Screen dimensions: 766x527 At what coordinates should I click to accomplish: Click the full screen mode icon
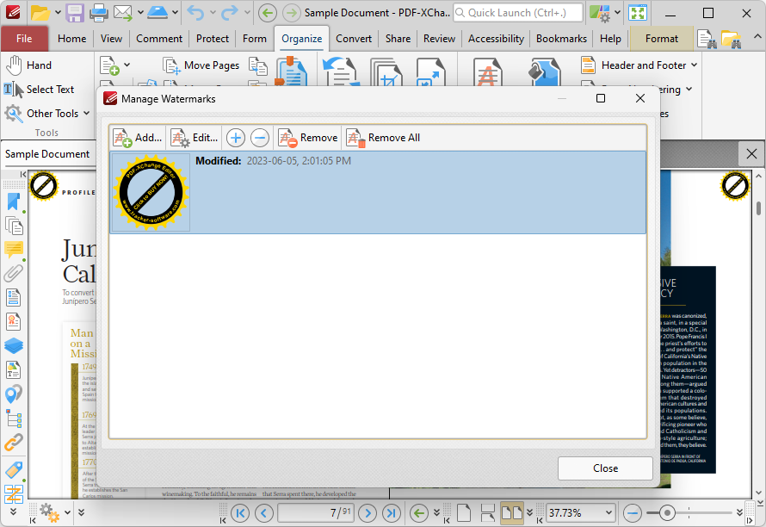tap(638, 13)
